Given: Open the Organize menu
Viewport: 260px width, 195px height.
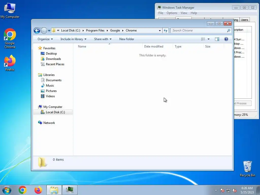Looking at the screenshot, I should (45, 39).
